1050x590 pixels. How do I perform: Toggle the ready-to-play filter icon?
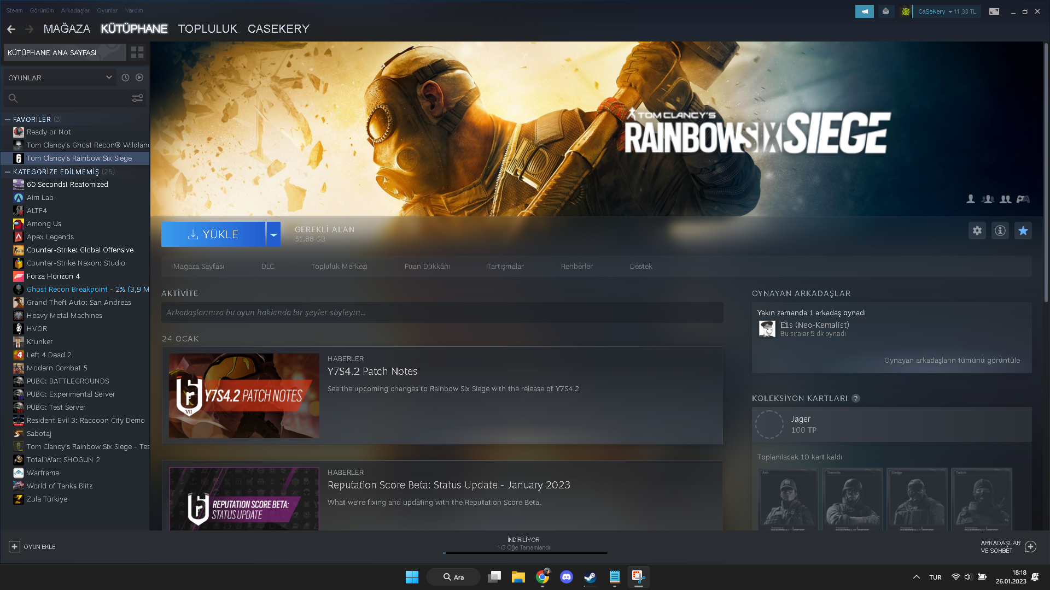(139, 78)
